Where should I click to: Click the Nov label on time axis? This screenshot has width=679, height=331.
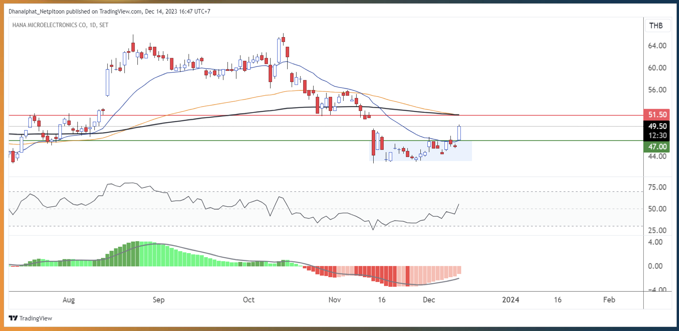tap(334, 300)
